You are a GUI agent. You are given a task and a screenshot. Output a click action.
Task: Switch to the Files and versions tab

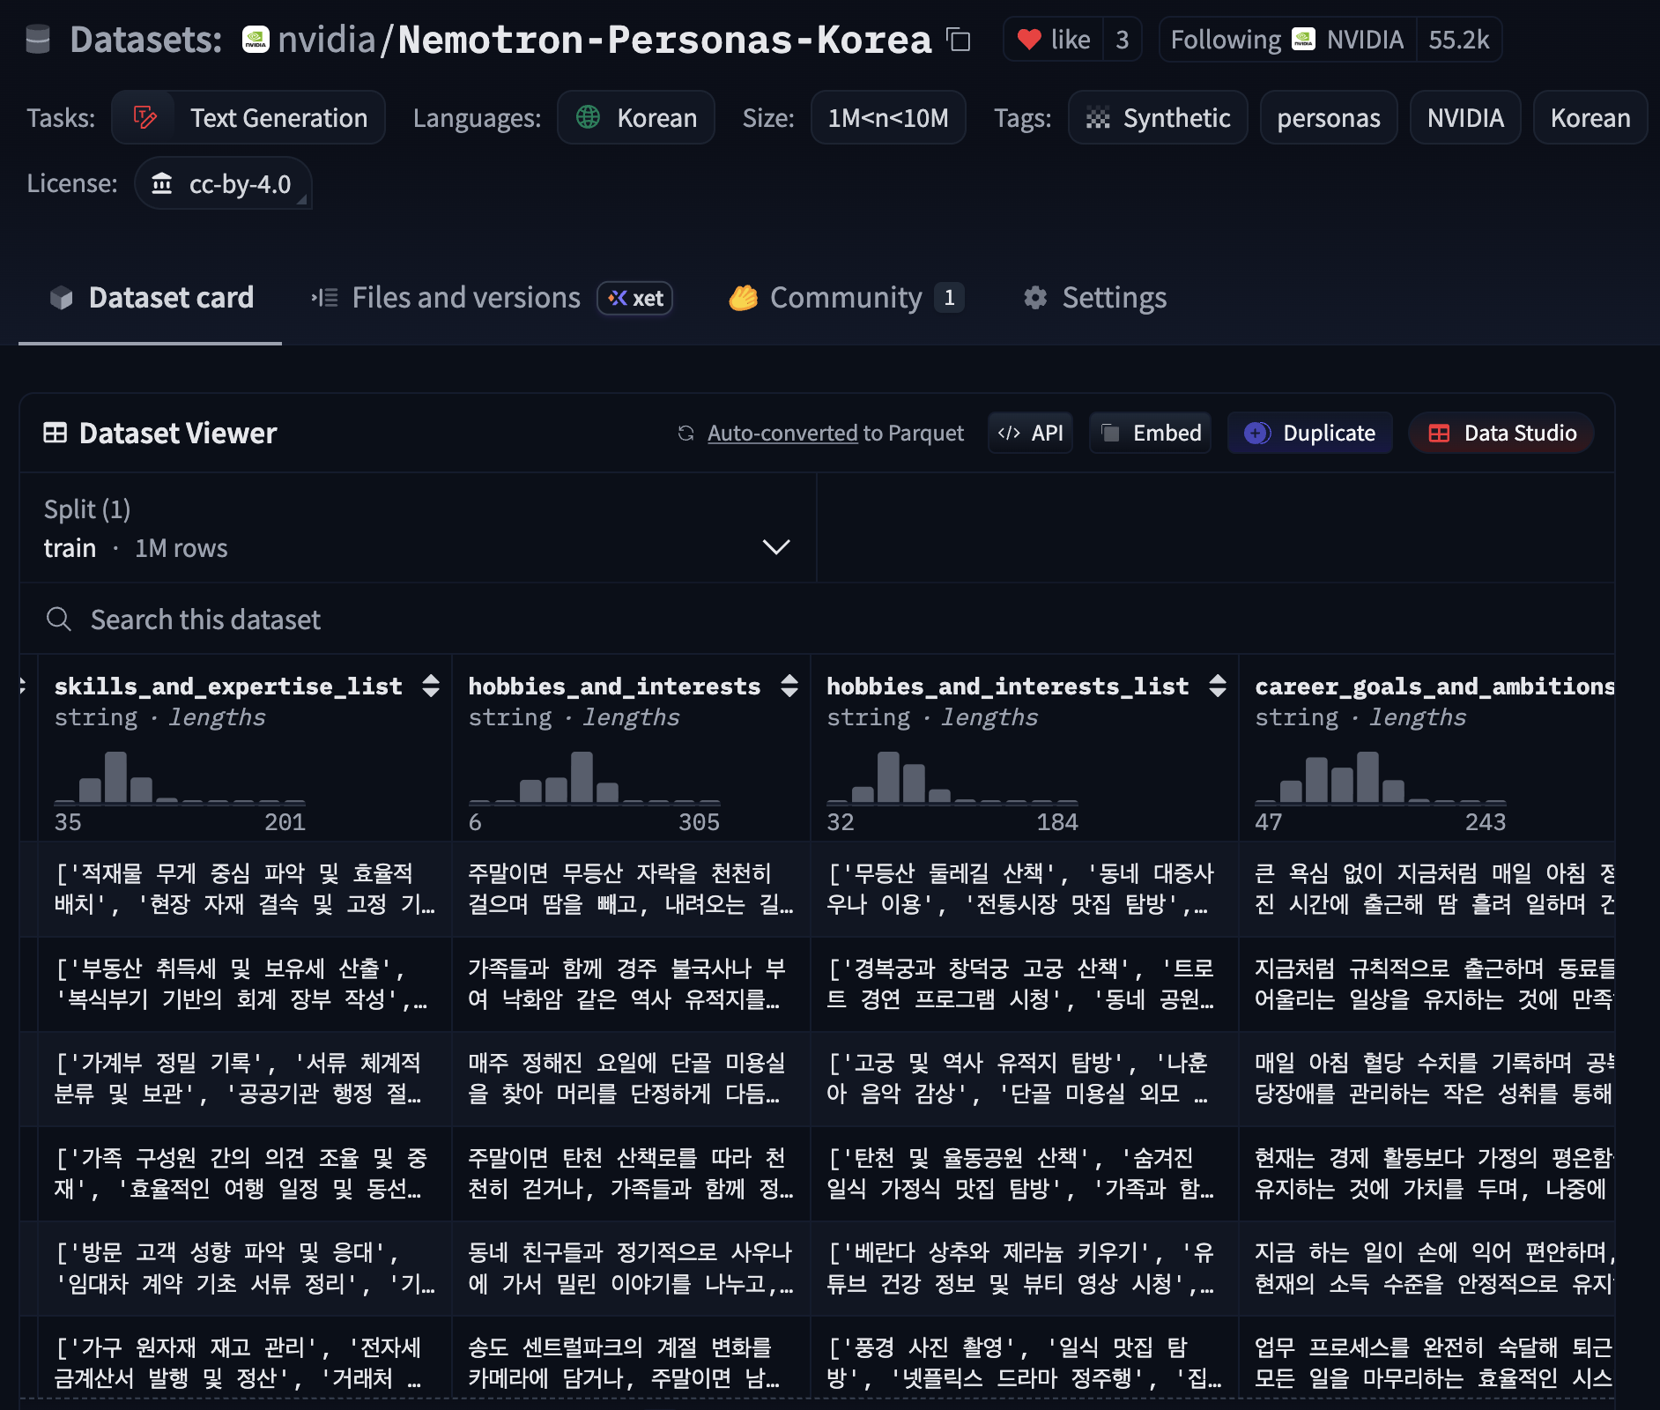[x=465, y=298]
